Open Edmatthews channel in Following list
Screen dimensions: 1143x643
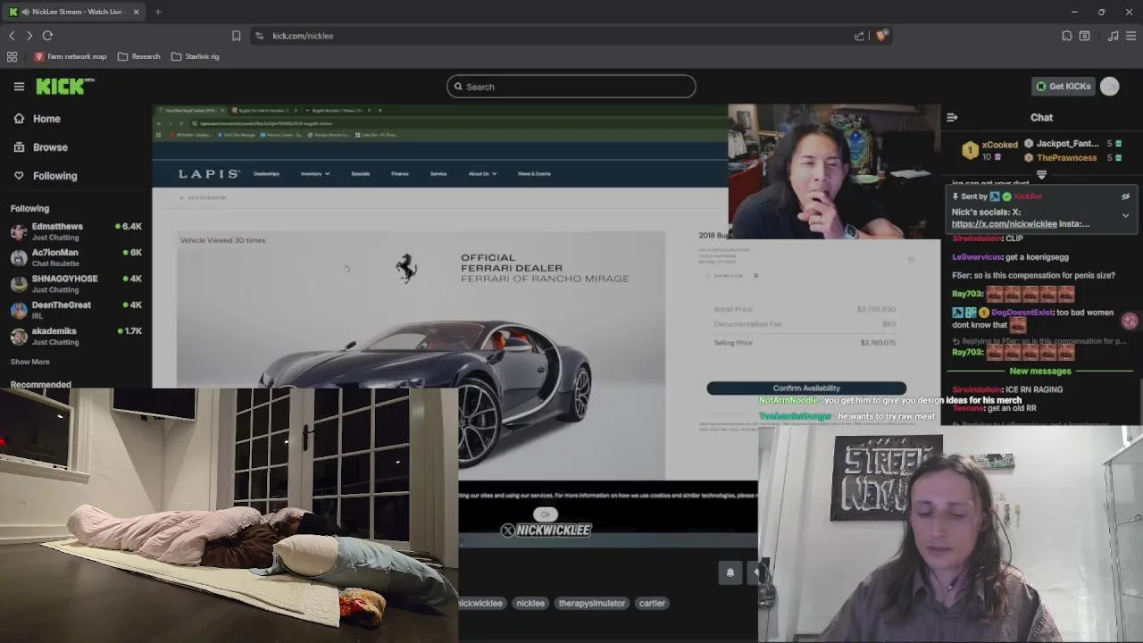76,231
